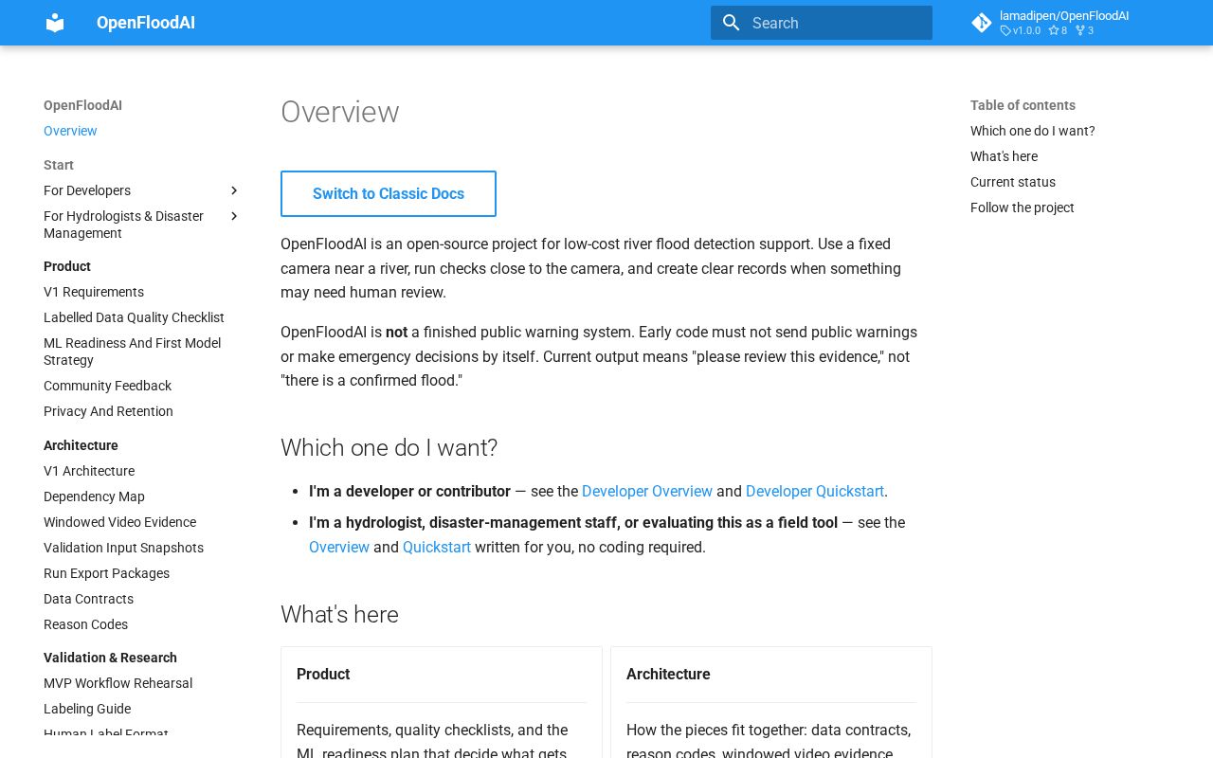Open the Developer Overview link

(647, 491)
